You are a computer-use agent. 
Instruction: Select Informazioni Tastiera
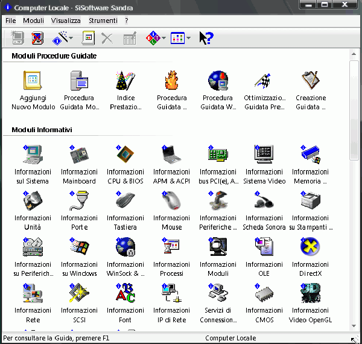coord(125,211)
